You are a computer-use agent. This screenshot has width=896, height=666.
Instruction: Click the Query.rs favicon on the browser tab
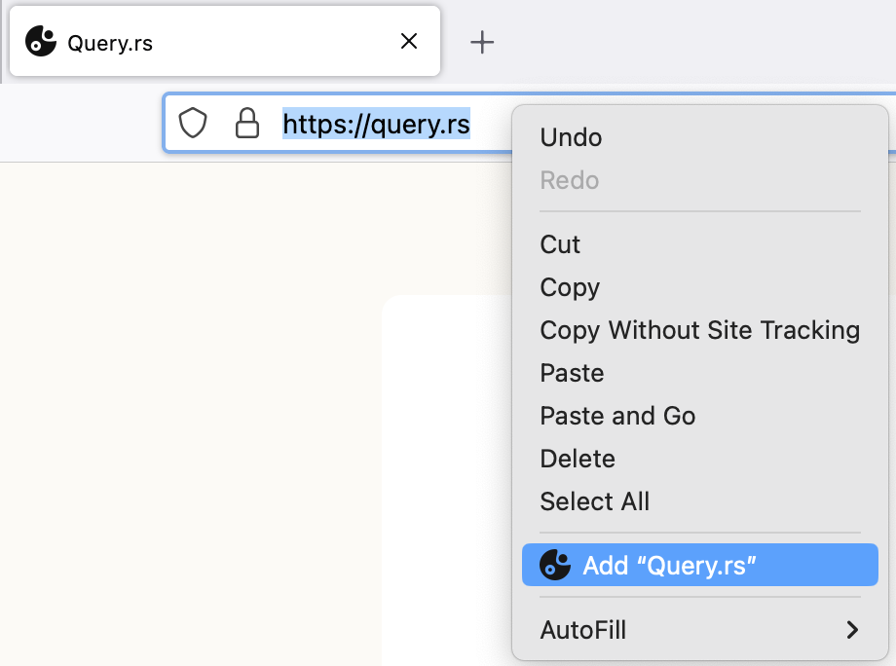[x=41, y=41]
